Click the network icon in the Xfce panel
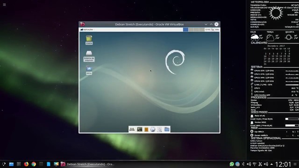The image size is (299, 168). point(213,29)
